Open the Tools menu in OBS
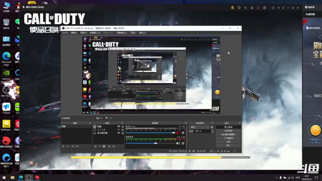The image size is (322, 181). [x=133, y=33]
